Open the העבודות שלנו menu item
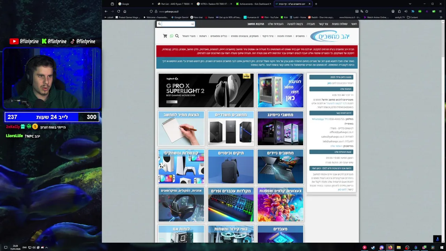This screenshot has height=251, width=446. [276, 24]
